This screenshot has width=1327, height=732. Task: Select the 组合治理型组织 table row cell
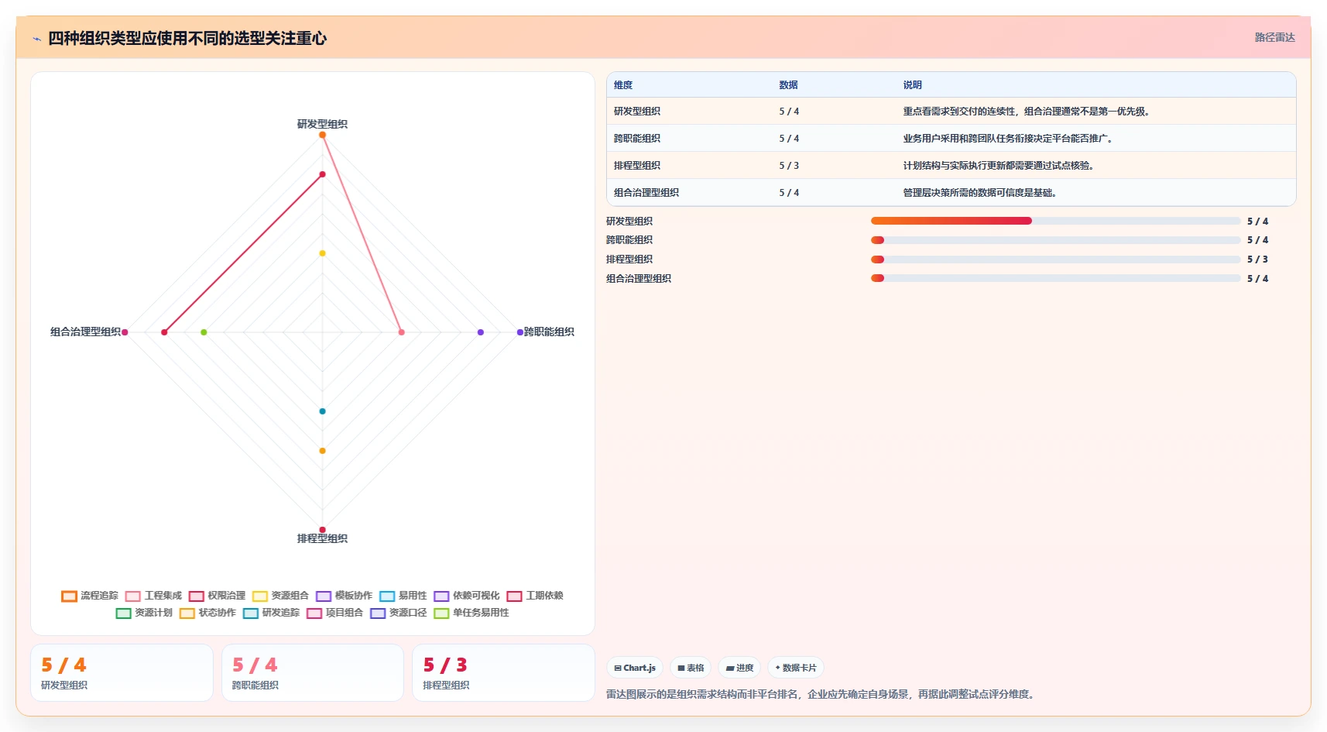646,193
